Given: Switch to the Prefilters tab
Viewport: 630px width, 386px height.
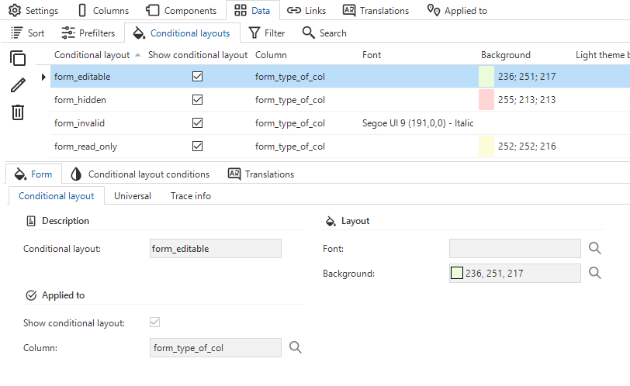Looking at the screenshot, I should point(88,33).
